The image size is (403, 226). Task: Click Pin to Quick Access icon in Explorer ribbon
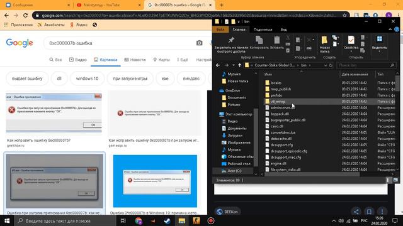[231, 40]
